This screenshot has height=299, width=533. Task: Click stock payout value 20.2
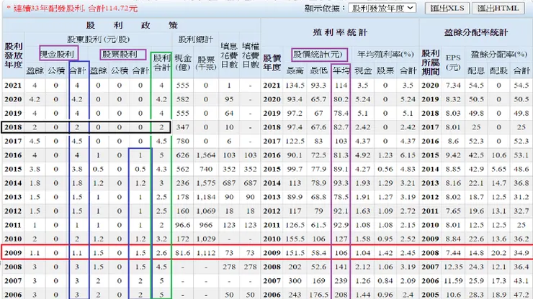(x=498, y=253)
